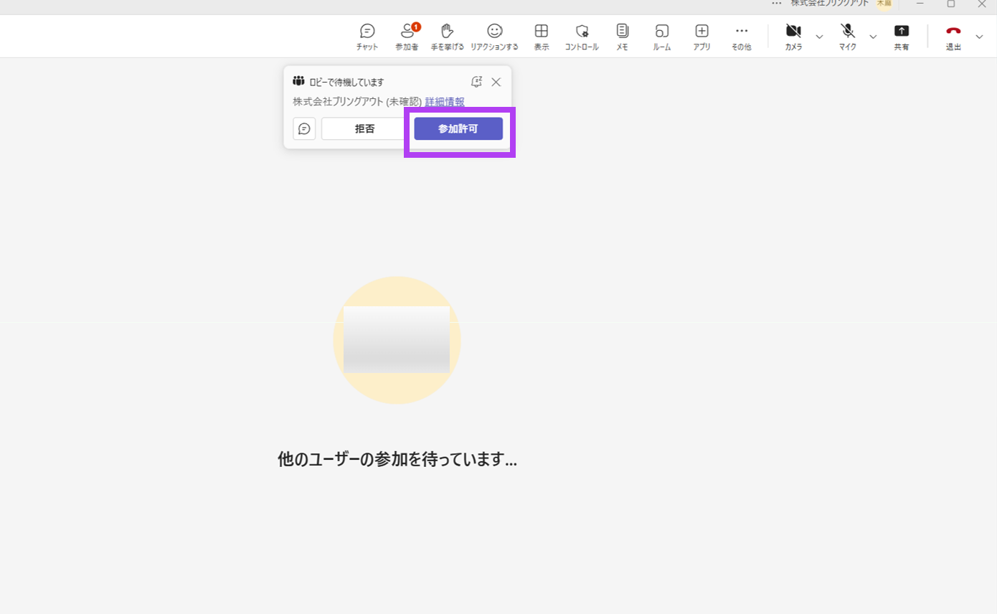Open more options (その他)
The width and height of the screenshot is (997, 614).
(x=742, y=37)
